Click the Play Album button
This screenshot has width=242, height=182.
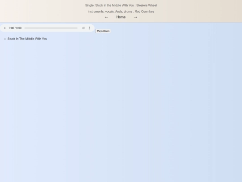click(103, 31)
